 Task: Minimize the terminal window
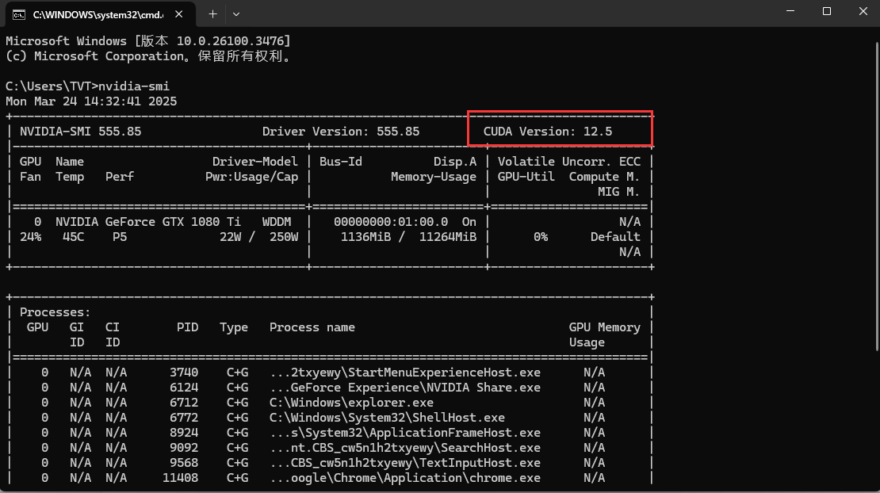click(790, 12)
